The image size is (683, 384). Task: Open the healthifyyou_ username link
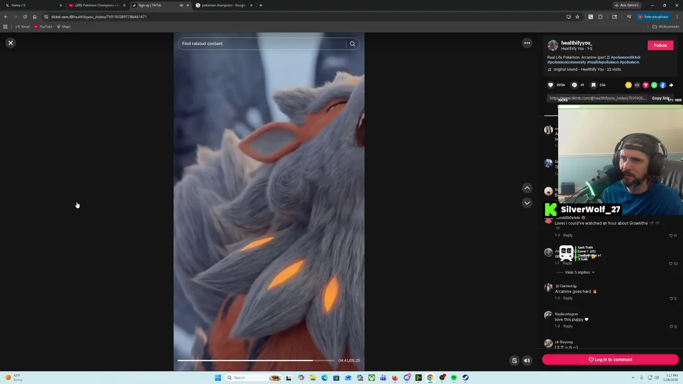tap(576, 43)
